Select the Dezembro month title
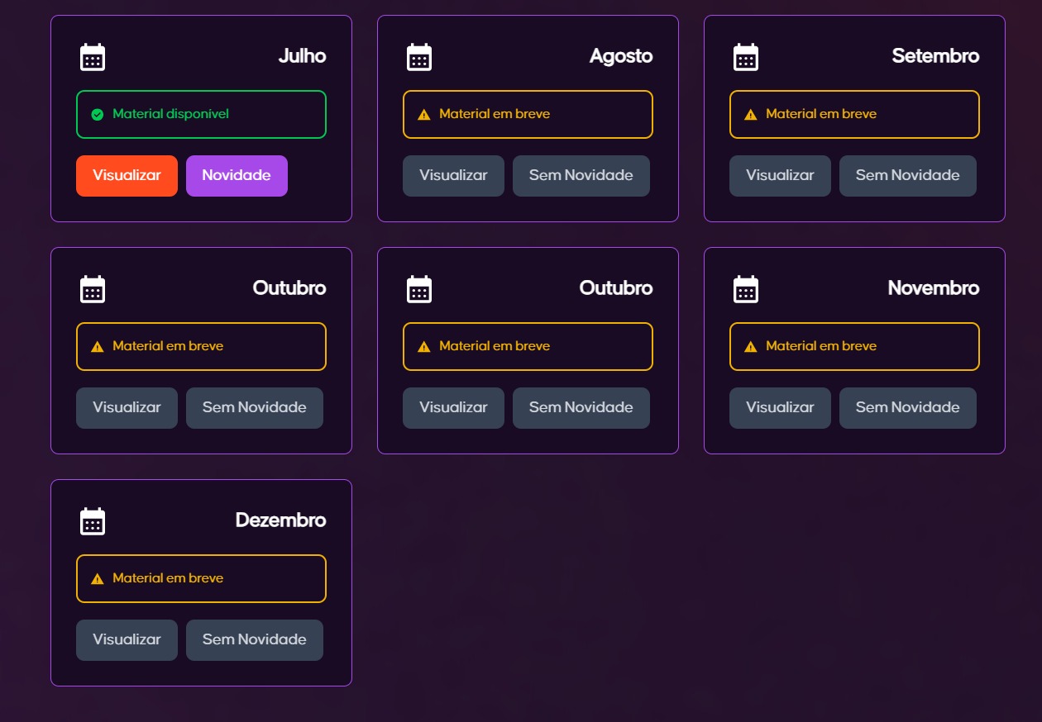Viewport: 1042px width, 722px height. coord(280,520)
